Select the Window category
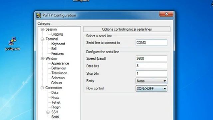This screenshot has height=120, width=213. point(51,59)
